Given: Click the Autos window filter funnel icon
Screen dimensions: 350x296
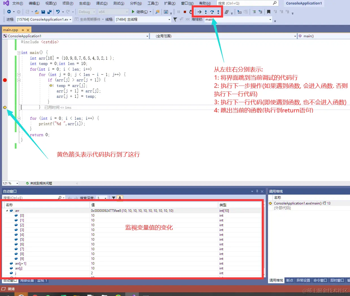Looking at the screenshot, I should (114, 198).
